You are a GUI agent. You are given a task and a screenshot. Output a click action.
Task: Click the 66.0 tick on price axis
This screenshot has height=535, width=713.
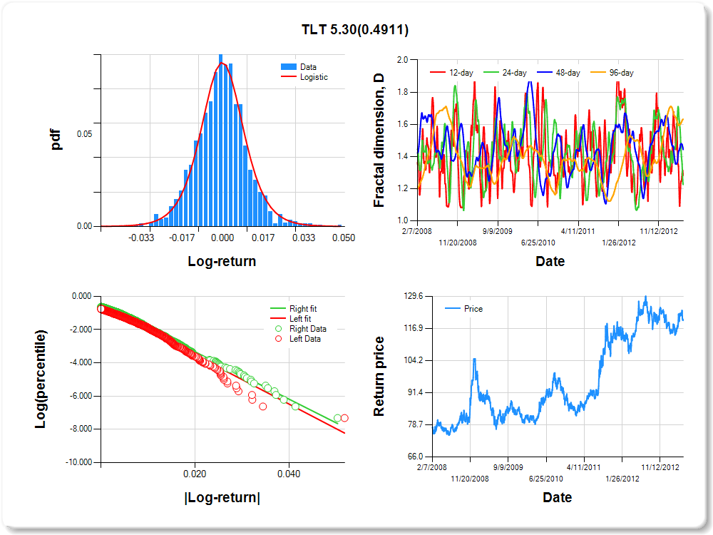tap(415, 457)
